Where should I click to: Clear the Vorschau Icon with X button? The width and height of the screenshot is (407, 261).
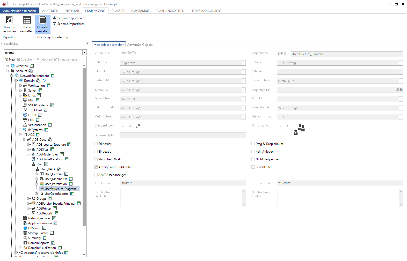[x=287, y=126]
